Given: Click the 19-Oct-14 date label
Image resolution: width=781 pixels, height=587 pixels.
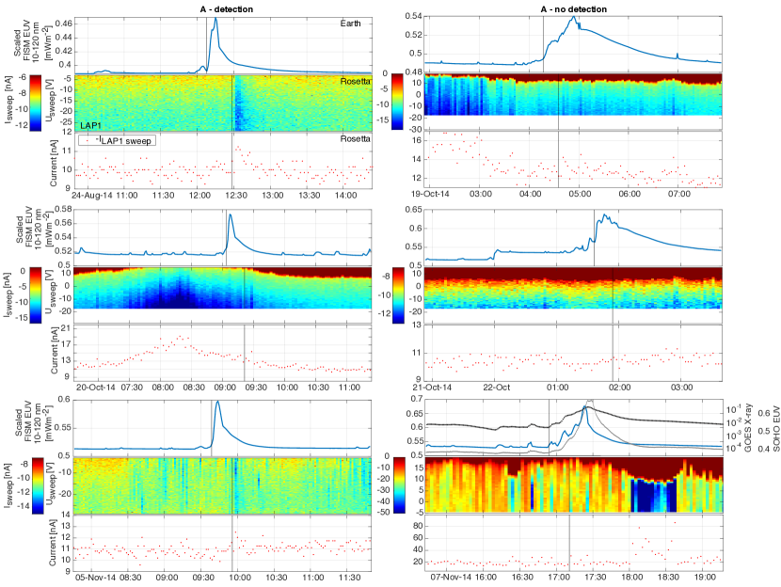Looking at the screenshot, I should [x=429, y=194].
